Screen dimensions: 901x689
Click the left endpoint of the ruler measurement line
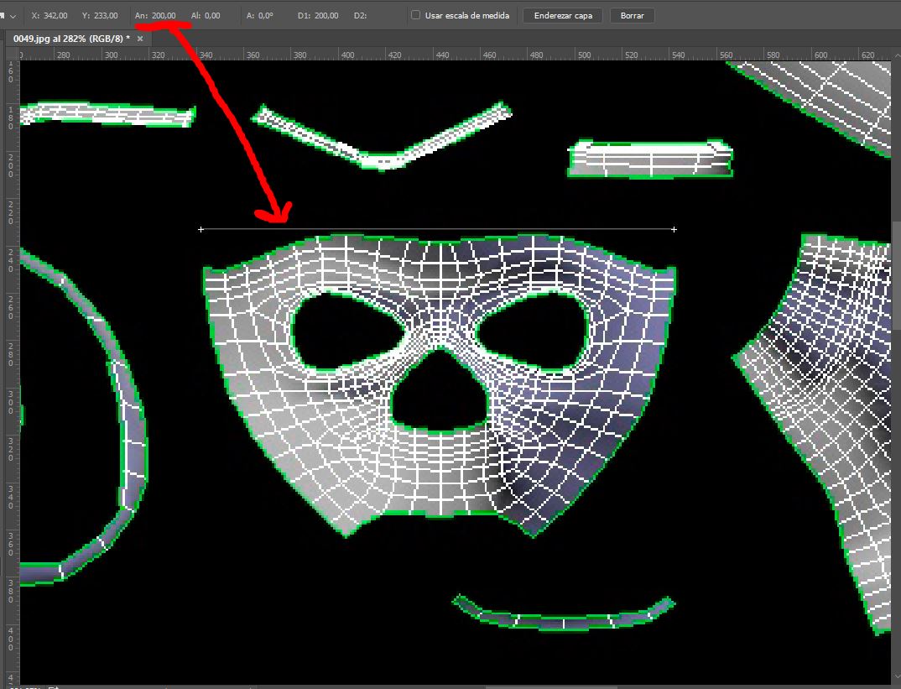point(201,229)
